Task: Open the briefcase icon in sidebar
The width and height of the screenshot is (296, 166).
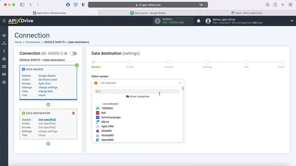Action: click(x=4, y=59)
